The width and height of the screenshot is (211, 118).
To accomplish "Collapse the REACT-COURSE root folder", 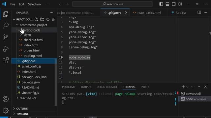I will 14,20.
